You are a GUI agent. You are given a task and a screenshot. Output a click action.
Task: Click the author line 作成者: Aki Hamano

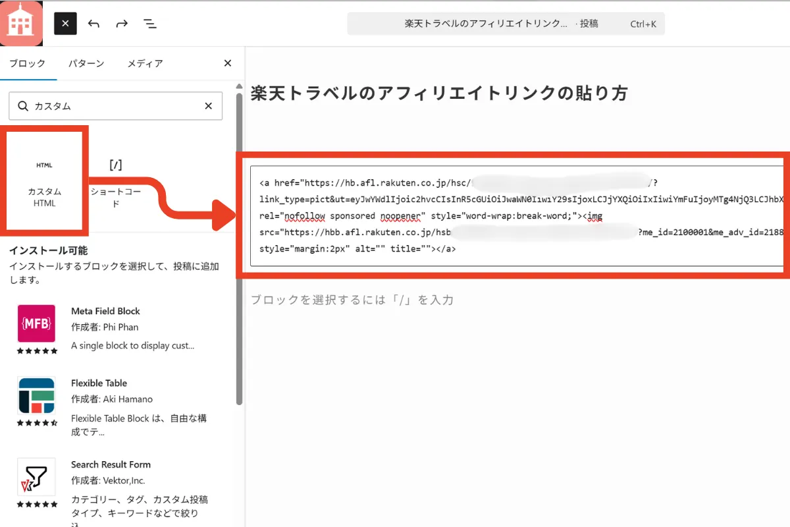(112, 399)
